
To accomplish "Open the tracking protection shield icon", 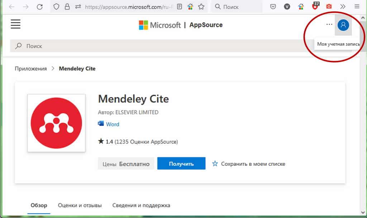I will pos(56,7).
